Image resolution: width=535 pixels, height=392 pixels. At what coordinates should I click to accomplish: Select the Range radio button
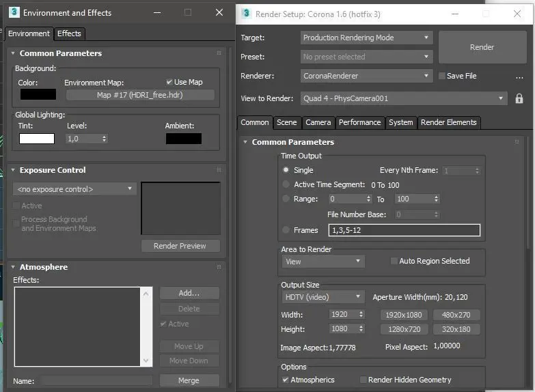tap(286, 199)
